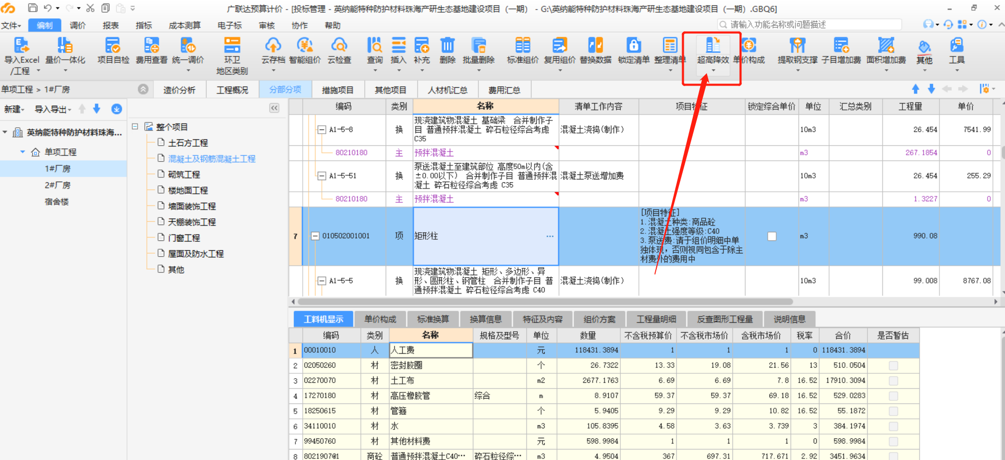The image size is (1005, 460).
Task: Collapse the A1-5-8 row
Action: click(321, 129)
